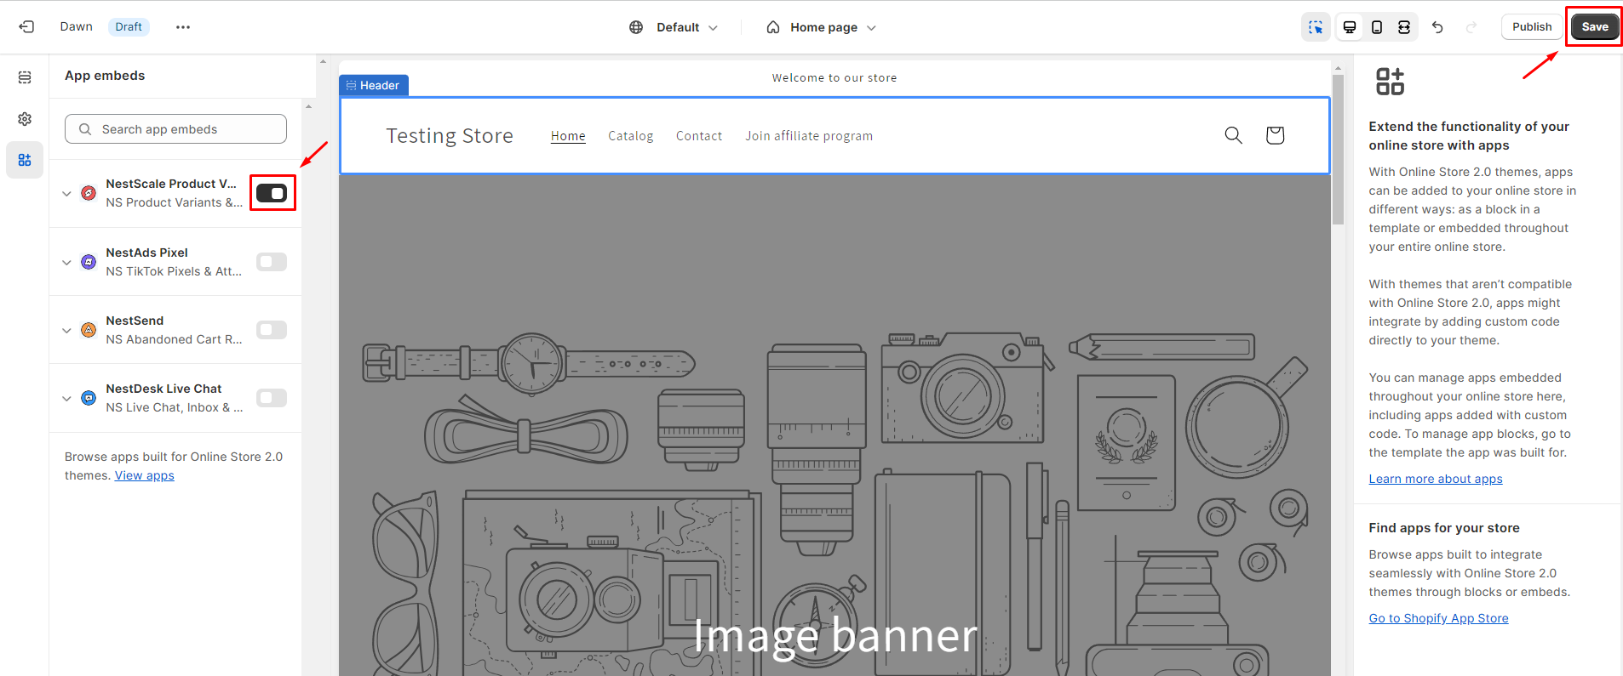Click the undo arrow icon
Viewport: 1623px width, 676px height.
click(1437, 27)
